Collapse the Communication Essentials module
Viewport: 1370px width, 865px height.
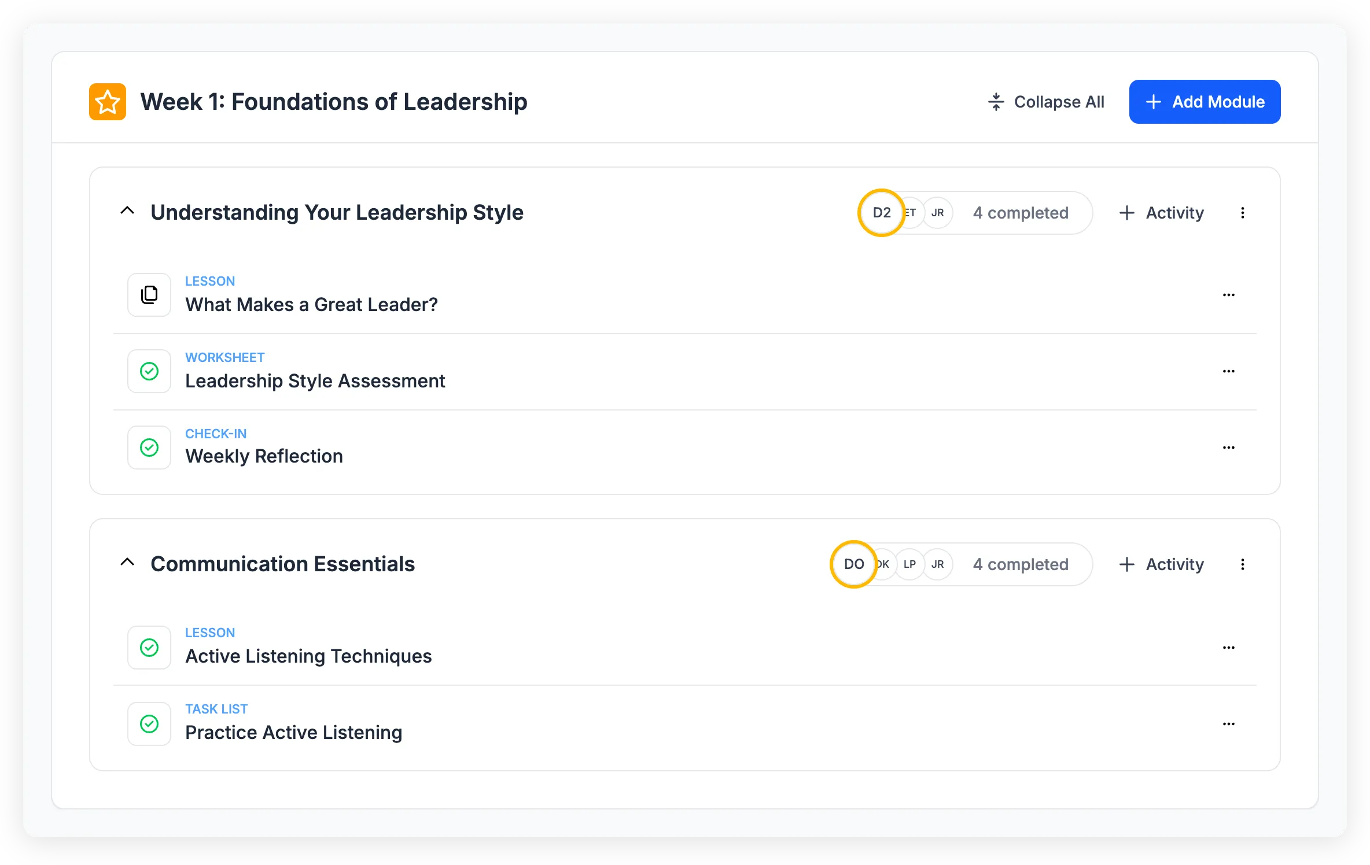click(x=127, y=563)
